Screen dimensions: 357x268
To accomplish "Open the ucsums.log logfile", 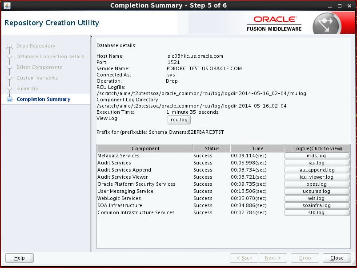I will tap(317, 191).
